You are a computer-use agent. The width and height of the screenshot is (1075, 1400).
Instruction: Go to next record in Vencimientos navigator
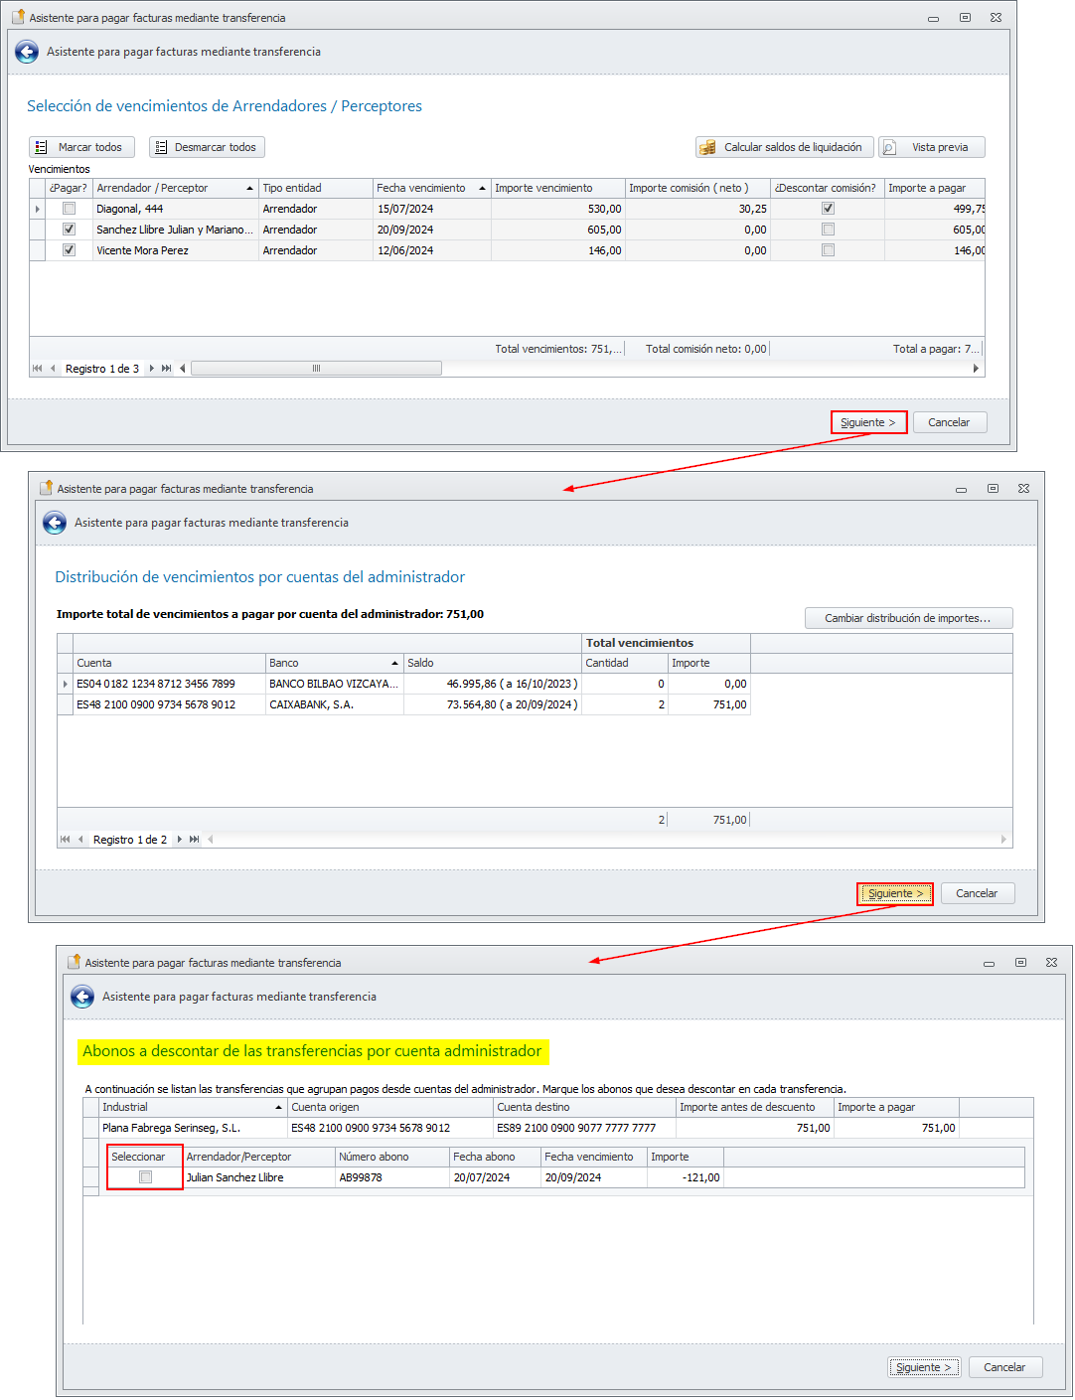[151, 369]
